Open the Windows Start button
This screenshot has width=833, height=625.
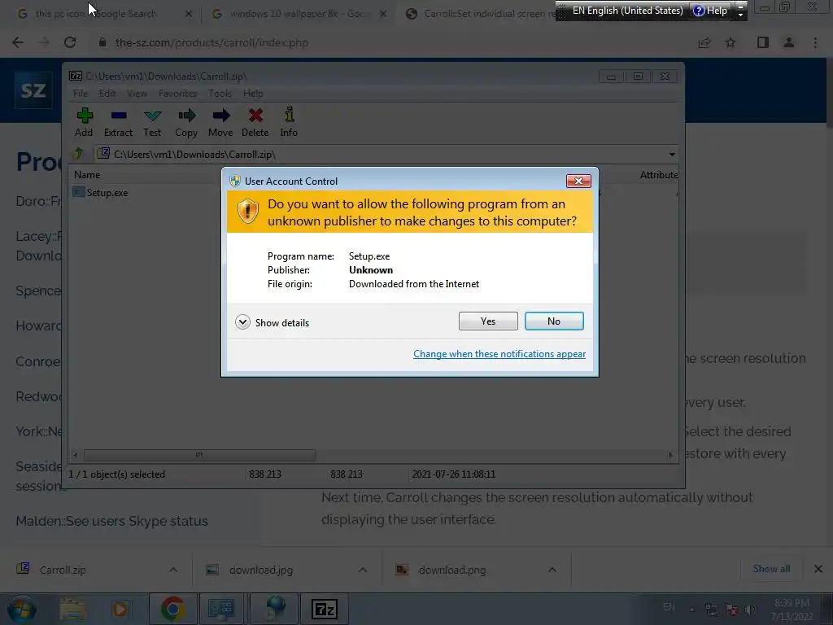pos(22,609)
